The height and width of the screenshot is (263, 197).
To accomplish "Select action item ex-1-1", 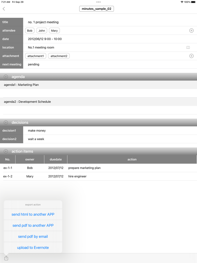I will pos(8,168).
